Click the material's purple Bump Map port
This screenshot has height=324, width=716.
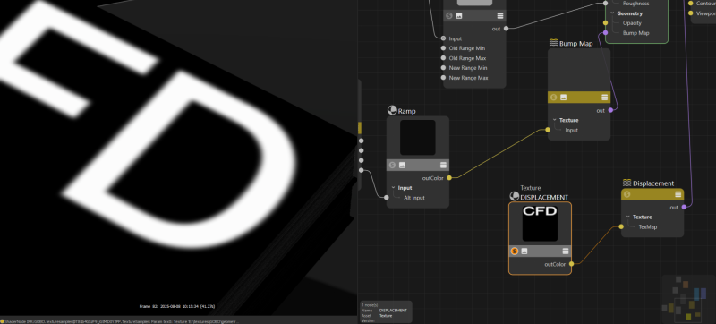click(606, 33)
